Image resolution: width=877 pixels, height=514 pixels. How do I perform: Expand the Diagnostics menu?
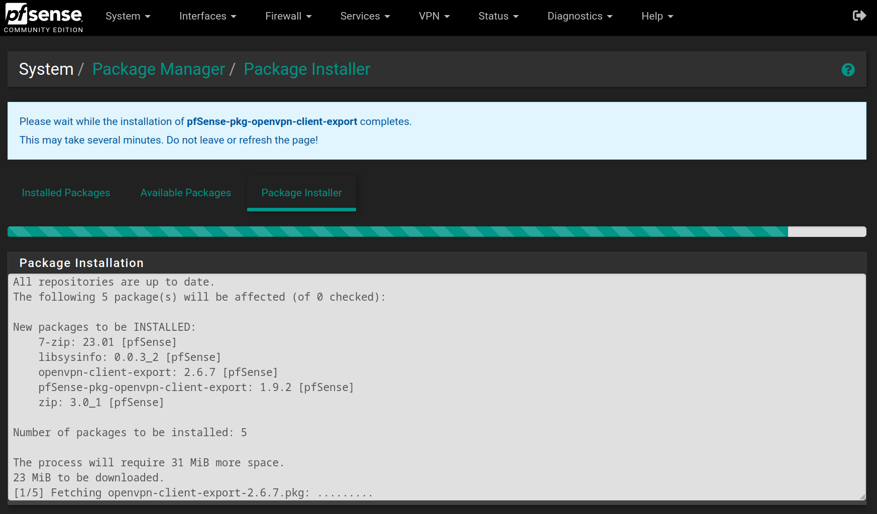click(x=580, y=16)
